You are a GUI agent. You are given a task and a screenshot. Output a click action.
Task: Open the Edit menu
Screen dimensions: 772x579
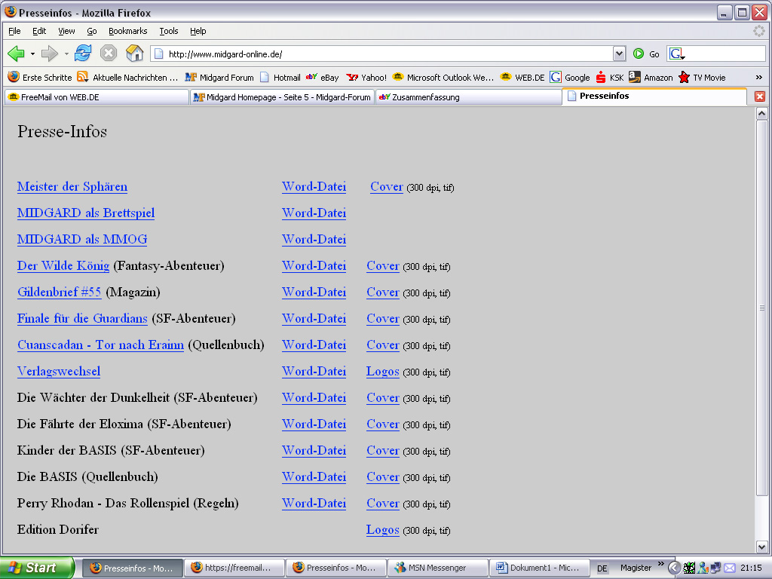tap(39, 31)
